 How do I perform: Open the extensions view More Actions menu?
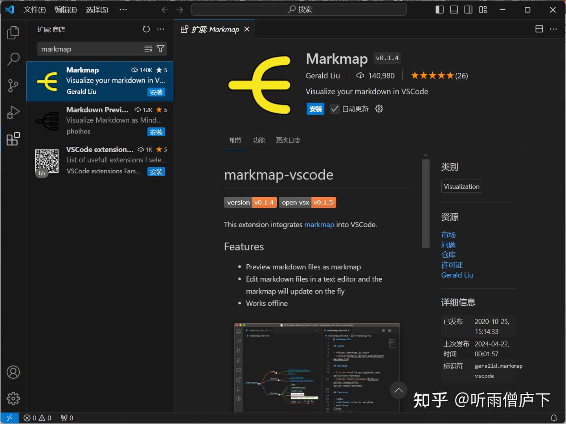(x=160, y=29)
